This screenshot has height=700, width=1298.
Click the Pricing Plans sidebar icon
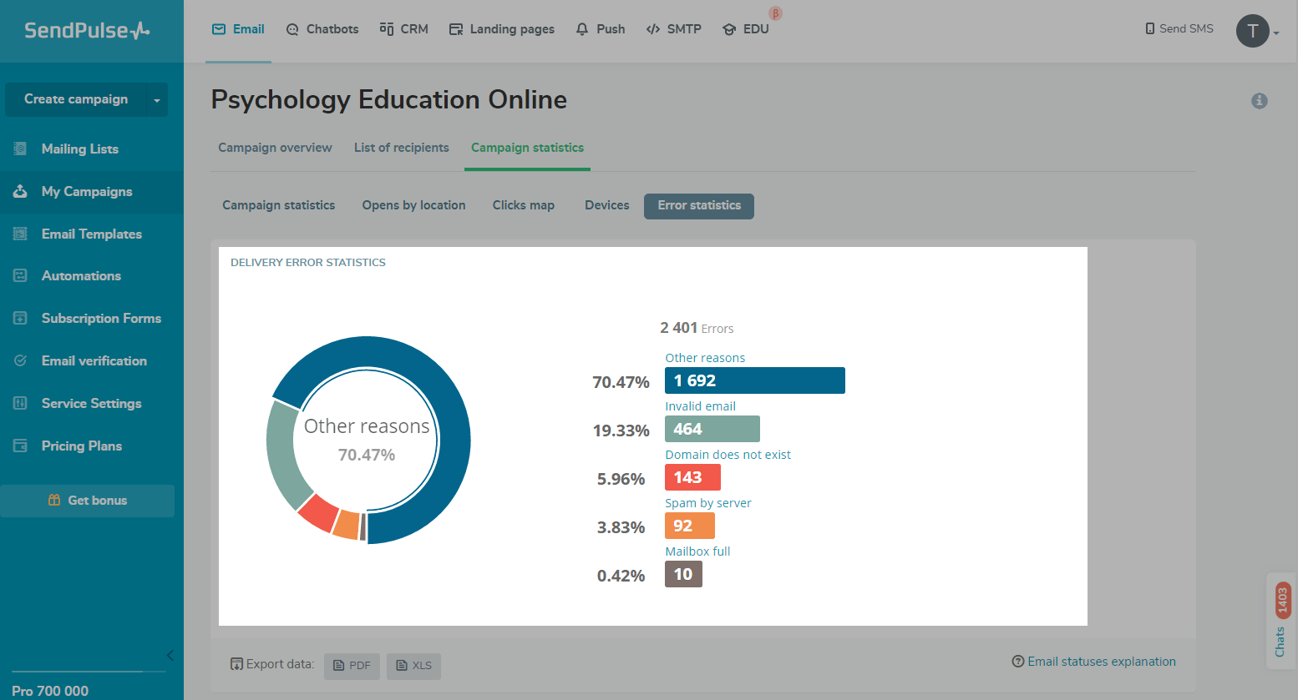[x=20, y=446]
